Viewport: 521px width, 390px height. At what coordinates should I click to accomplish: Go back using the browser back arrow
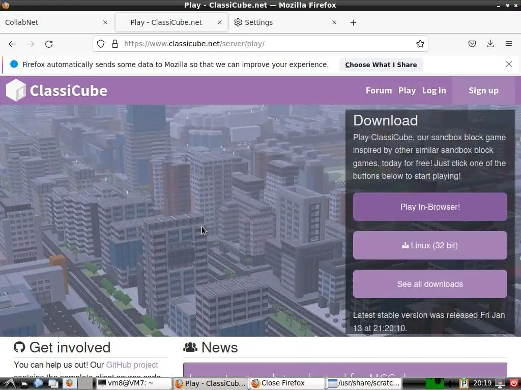pos(12,44)
